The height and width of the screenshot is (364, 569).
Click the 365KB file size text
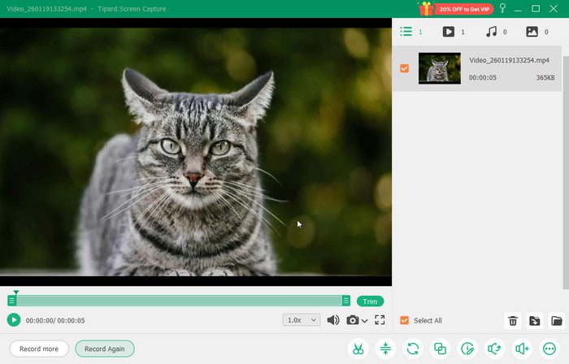[545, 77]
